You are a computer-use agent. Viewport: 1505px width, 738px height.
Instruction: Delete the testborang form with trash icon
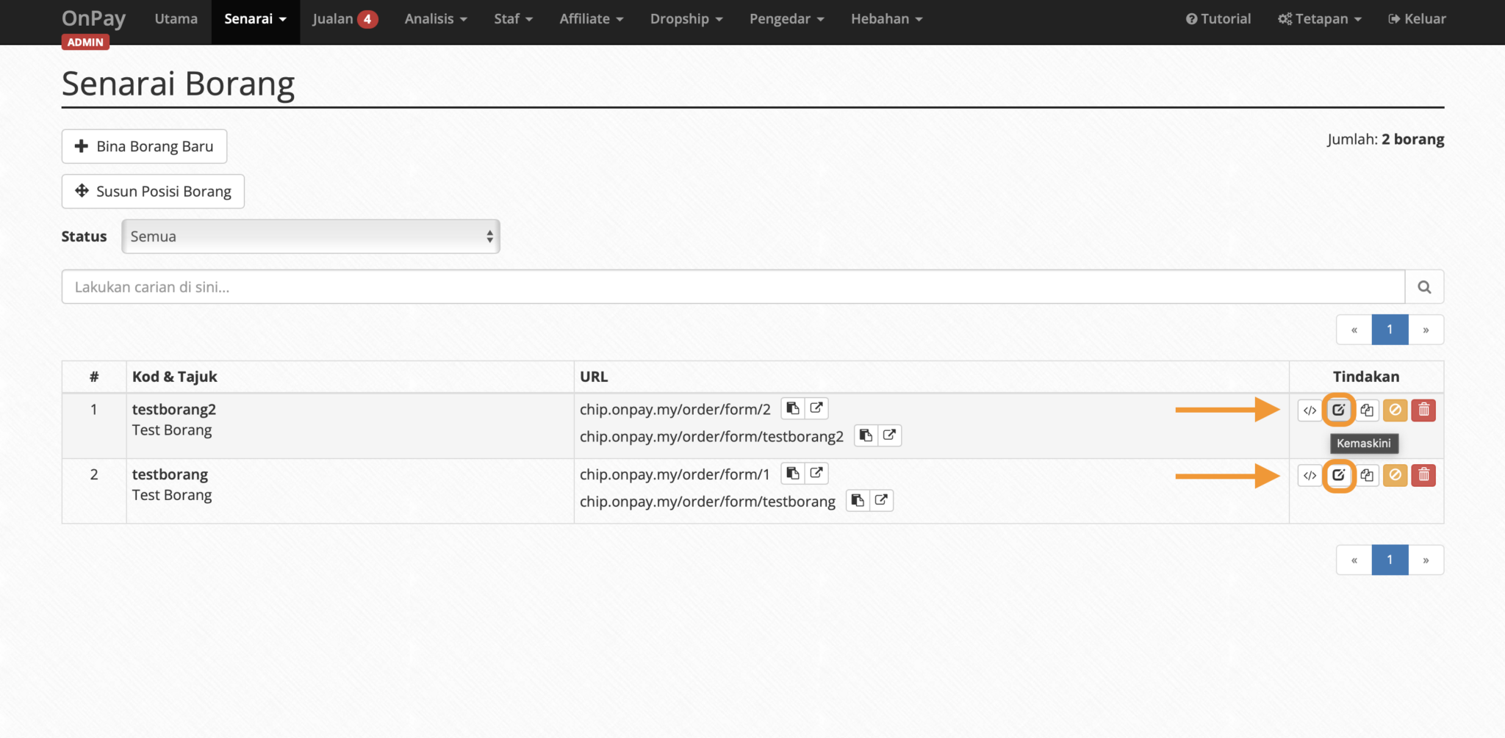pos(1423,475)
